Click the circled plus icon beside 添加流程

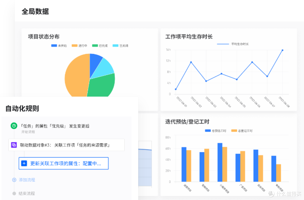click(14, 180)
